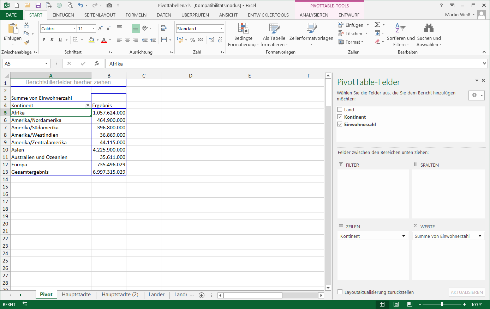Save the workbook via the diskette icon
This screenshot has height=309, width=490.
[38, 5]
